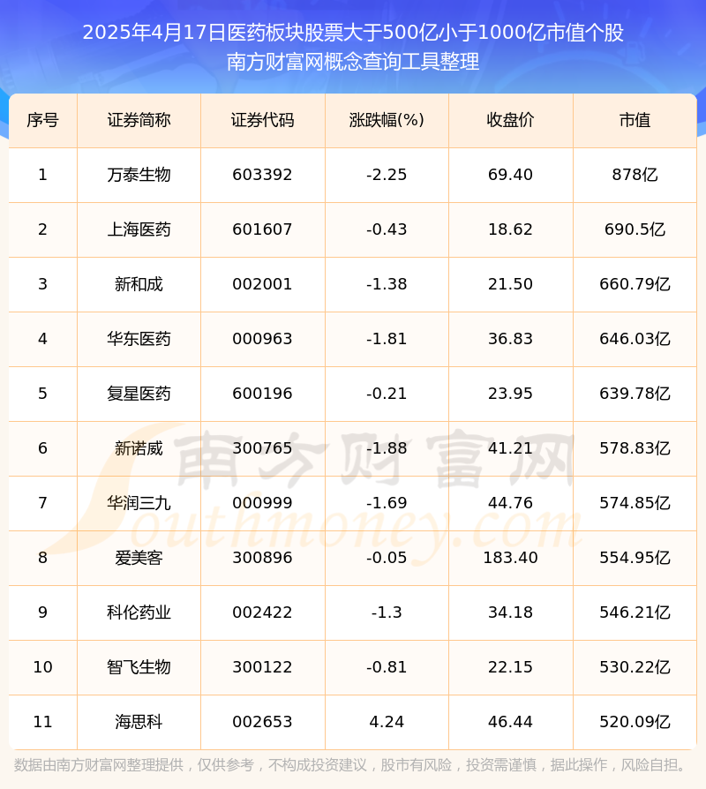Select the stock name 海思科
The width and height of the screenshot is (706, 789).
pyautogui.click(x=139, y=722)
